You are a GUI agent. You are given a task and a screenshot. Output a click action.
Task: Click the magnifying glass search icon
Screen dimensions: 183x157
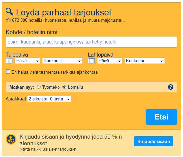[9, 11]
